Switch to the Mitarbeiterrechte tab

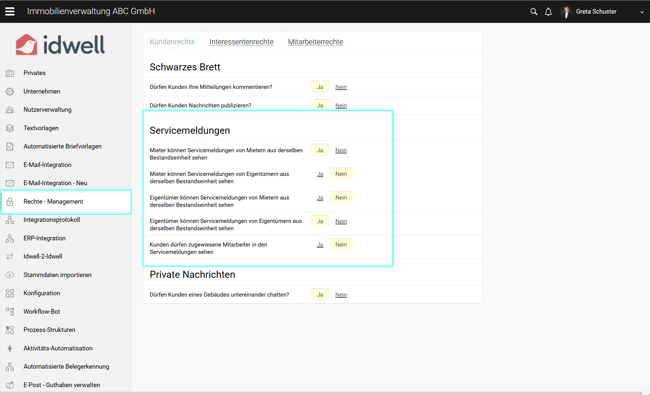(315, 42)
